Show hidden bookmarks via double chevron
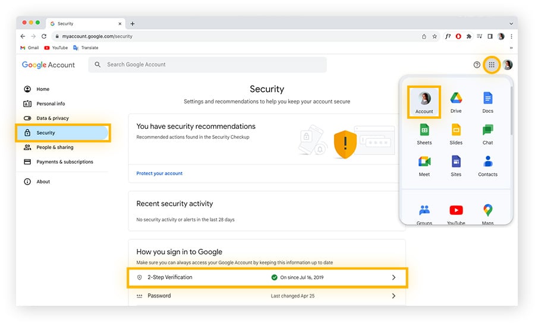Screen dimensions: 535x323 [511, 48]
